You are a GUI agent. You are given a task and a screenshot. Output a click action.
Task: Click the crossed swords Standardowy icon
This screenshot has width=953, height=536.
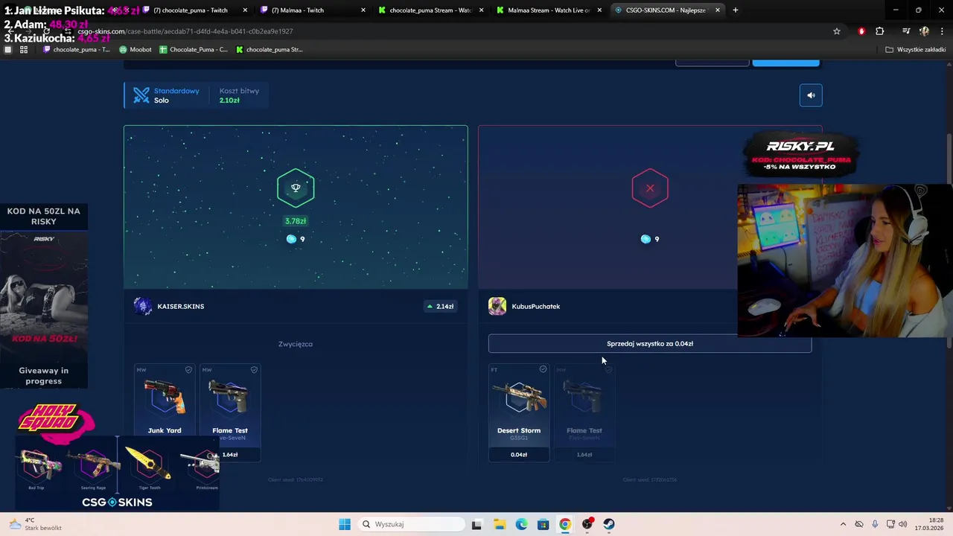pos(141,95)
